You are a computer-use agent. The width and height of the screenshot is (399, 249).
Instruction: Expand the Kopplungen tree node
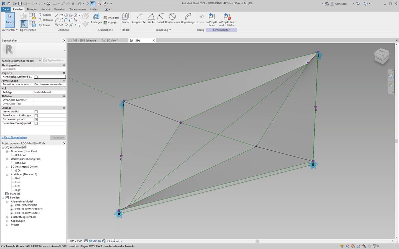(x=7, y=221)
